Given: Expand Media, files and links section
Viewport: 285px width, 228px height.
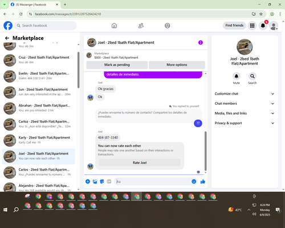Looking at the screenshot, I should tap(245, 113).
